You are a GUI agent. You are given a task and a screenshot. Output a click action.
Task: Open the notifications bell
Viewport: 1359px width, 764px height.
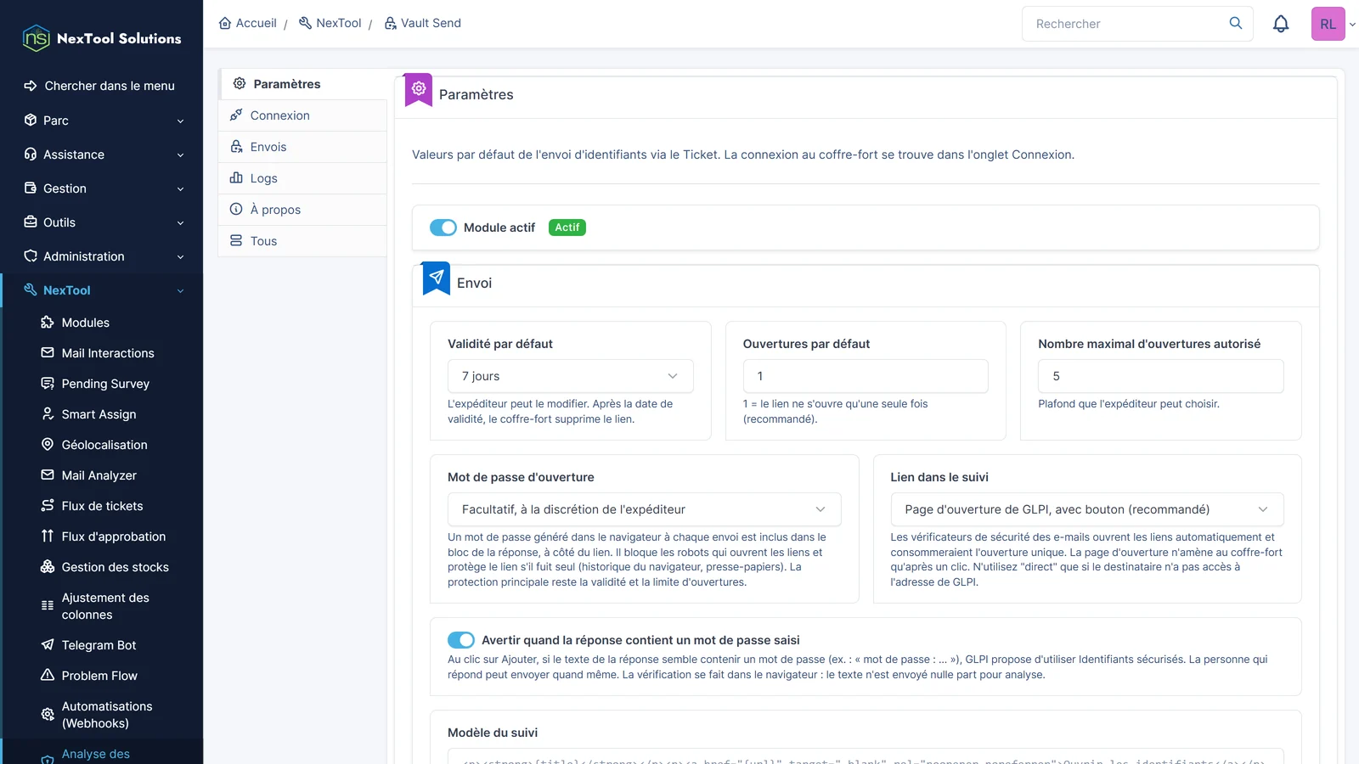point(1281,24)
